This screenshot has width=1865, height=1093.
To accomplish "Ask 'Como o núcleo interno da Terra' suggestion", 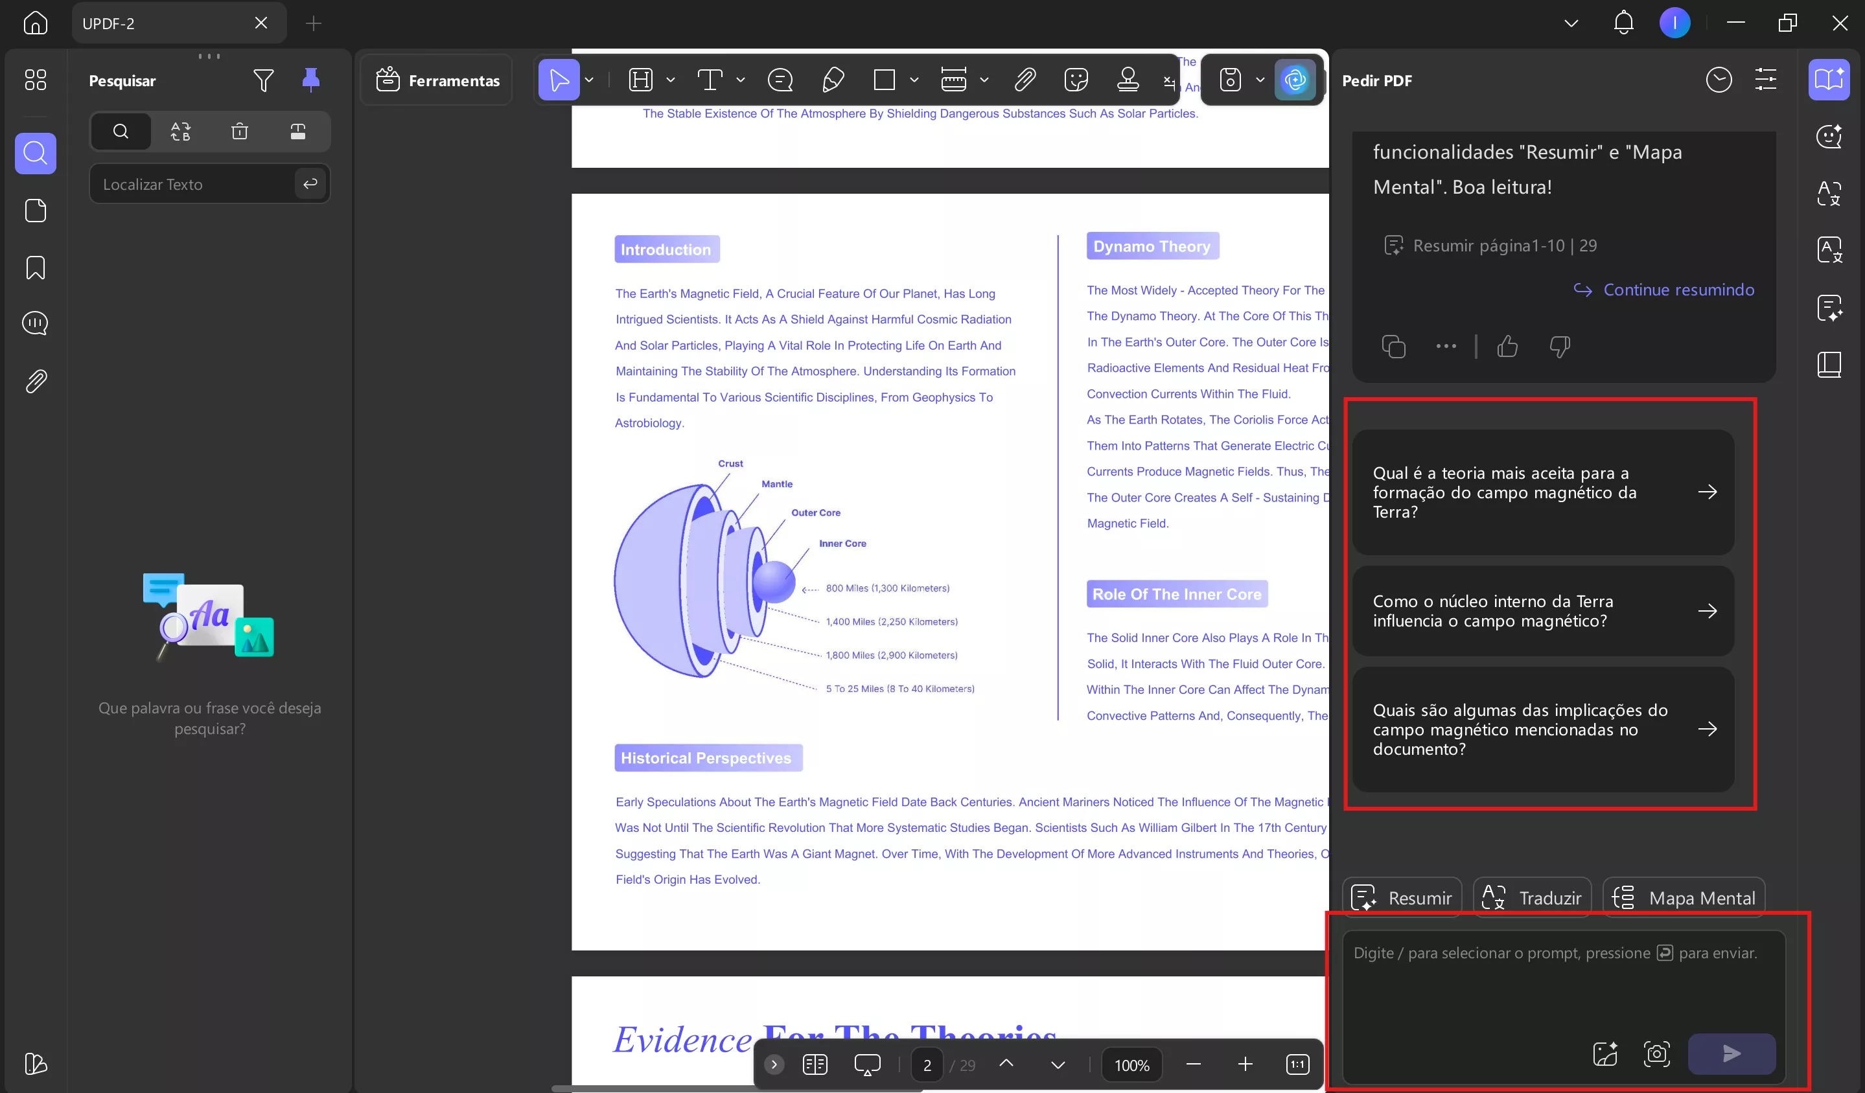I will click(1542, 611).
